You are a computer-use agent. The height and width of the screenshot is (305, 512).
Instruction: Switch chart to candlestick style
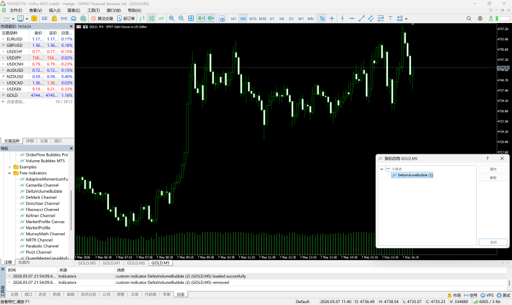click(x=152, y=19)
